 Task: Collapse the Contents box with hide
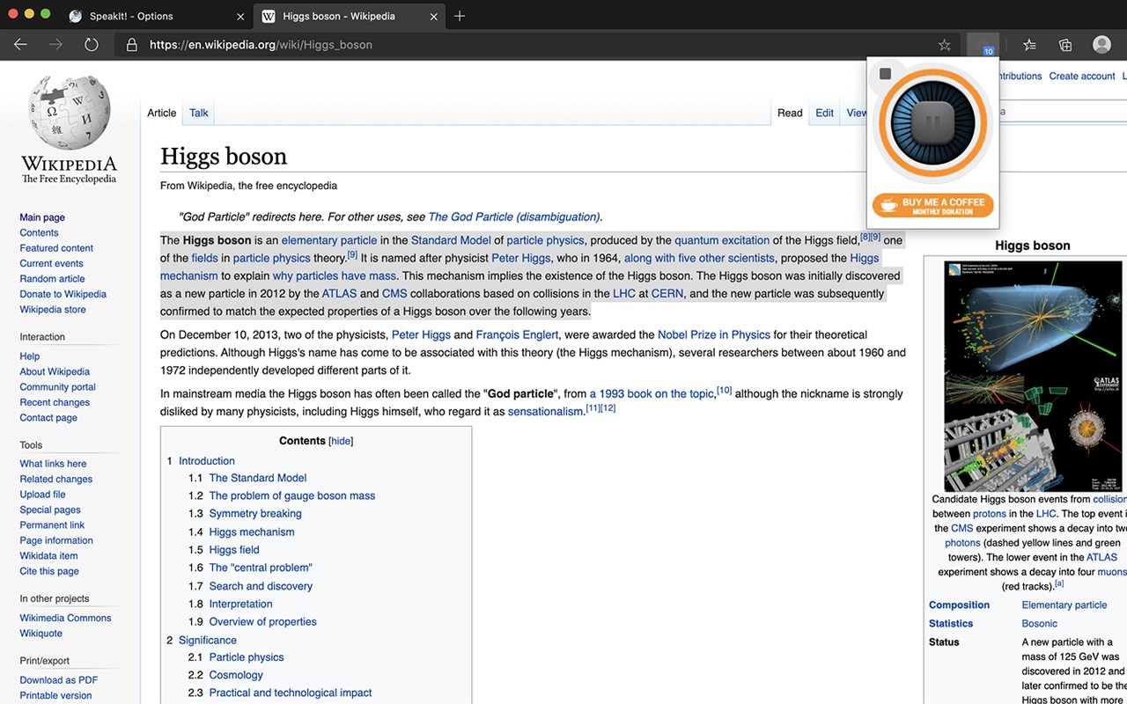coord(341,441)
